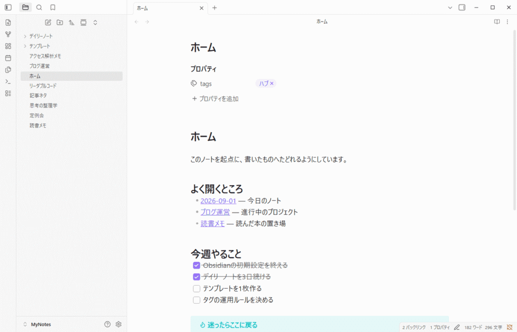Open the 2026-09-01 link
This screenshot has height=332, width=517.
218,201
